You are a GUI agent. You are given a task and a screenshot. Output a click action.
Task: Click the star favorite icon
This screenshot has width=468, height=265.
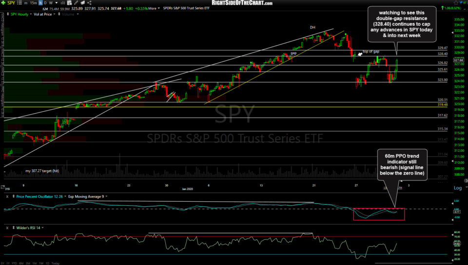pos(456,3)
